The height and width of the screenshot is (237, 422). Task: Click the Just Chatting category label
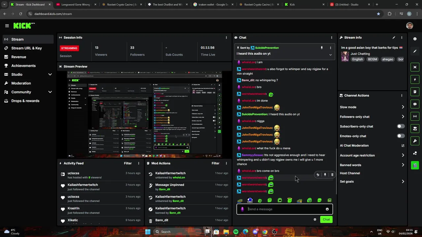click(360, 54)
